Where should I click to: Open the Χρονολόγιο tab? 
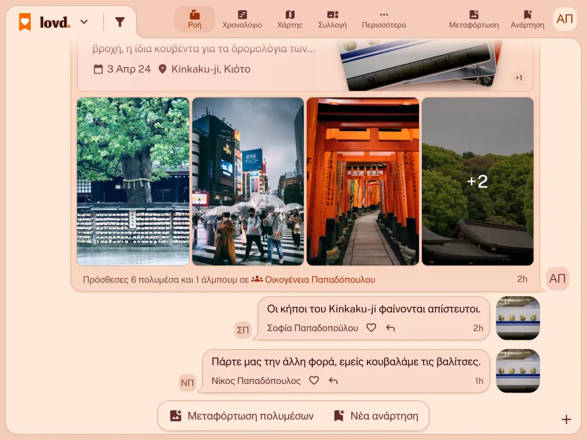242,19
